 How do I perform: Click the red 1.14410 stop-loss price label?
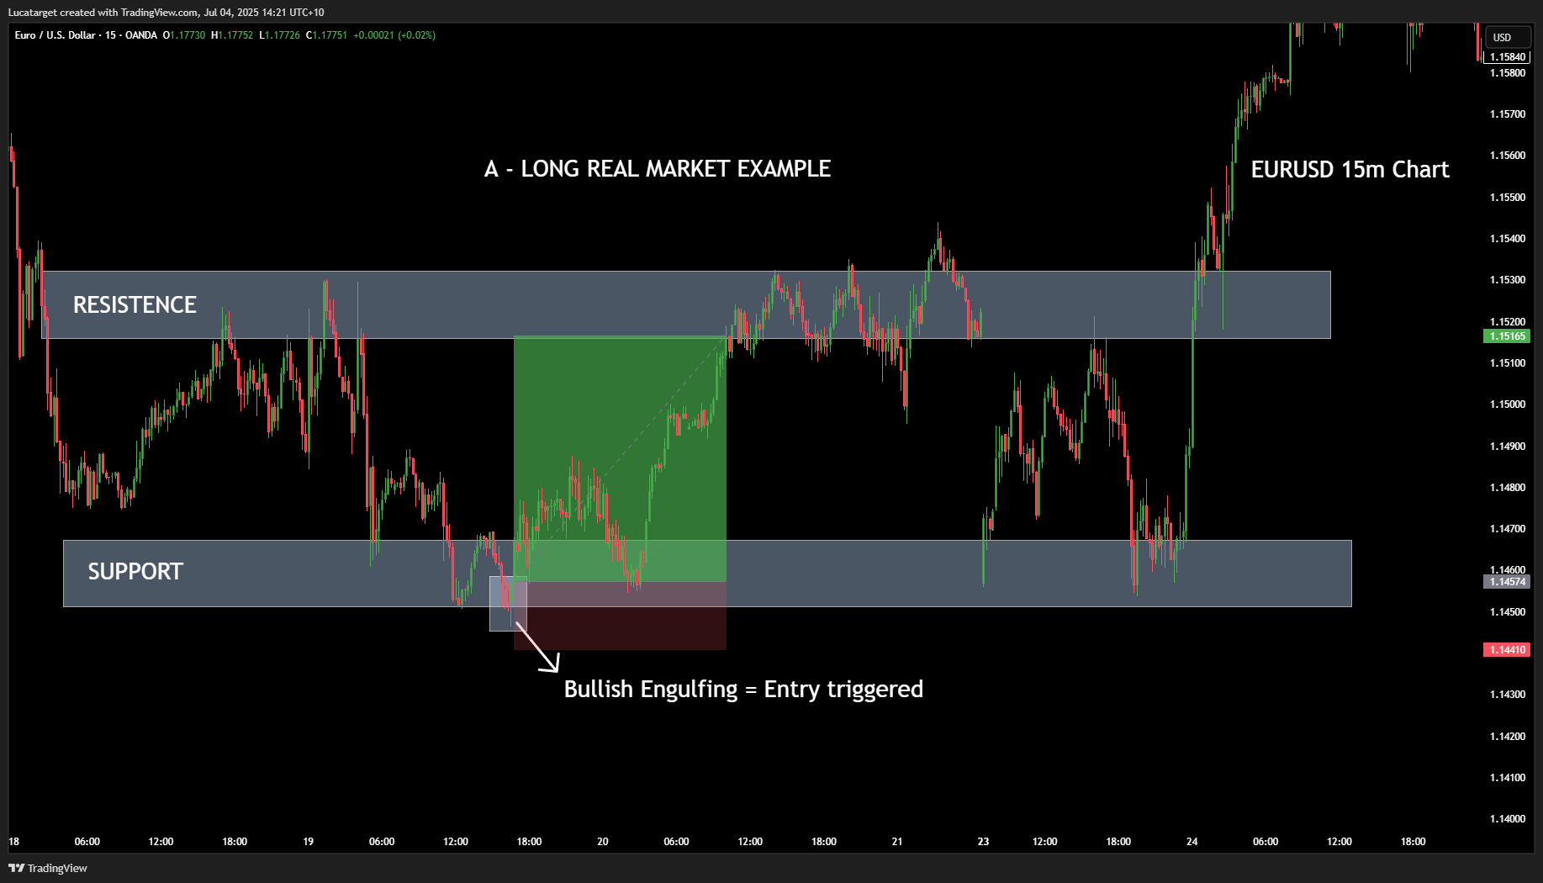pyautogui.click(x=1506, y=650)
